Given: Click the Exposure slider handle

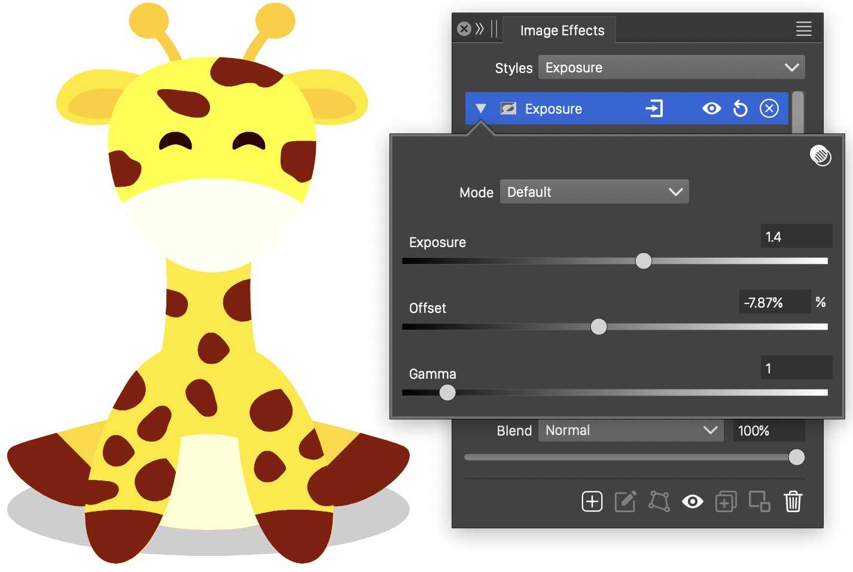Looking at the screenshot, I should pyautogui.click(x=643, y=261).
